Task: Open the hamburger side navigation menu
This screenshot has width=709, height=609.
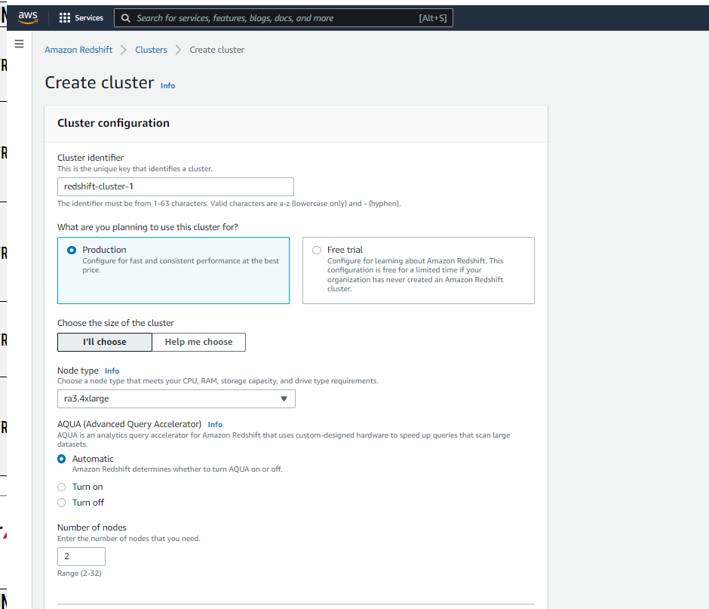Action: click(x=19, y=44)
